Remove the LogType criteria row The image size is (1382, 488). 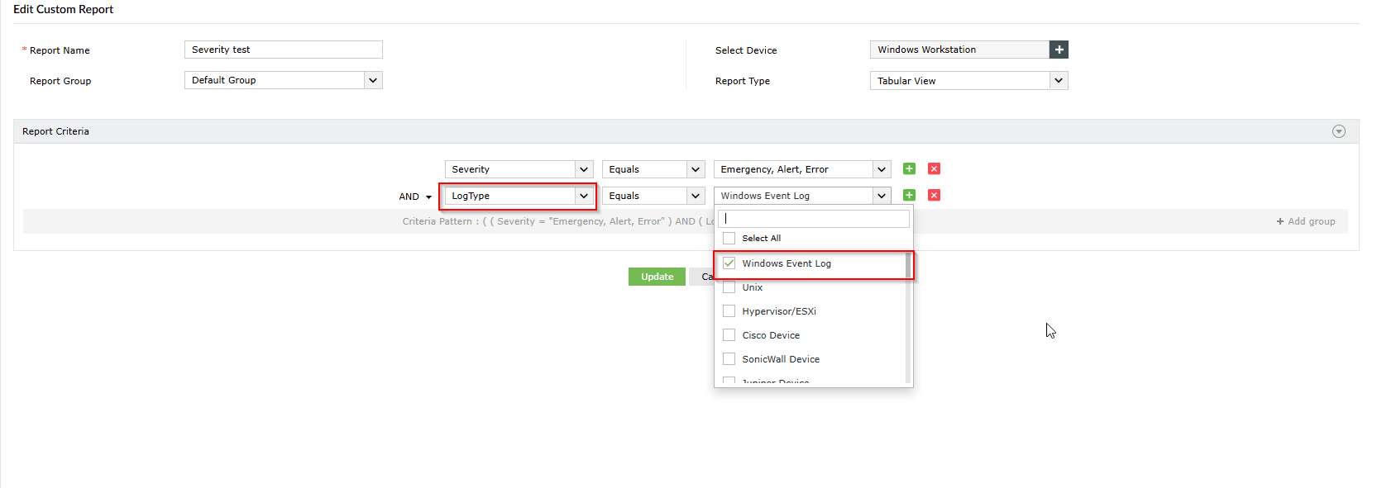pos(934,195)
